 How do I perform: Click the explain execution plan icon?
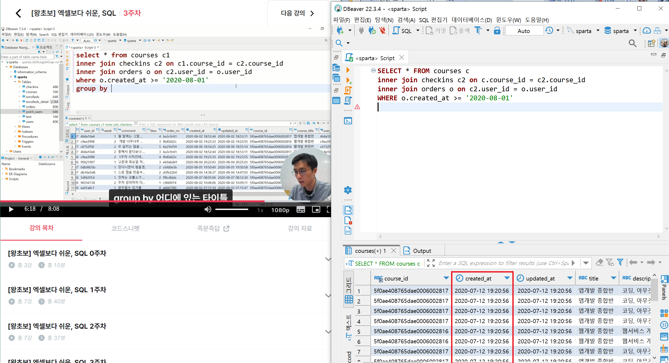pos(348,101)
